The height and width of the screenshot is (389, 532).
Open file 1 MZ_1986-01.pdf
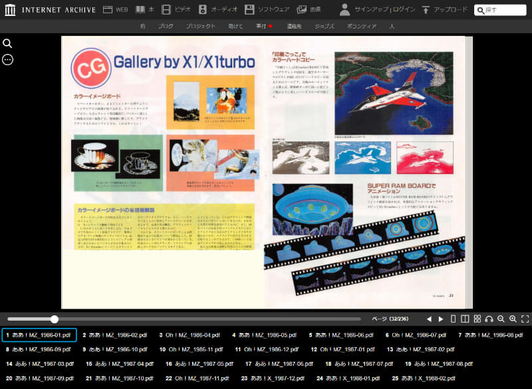click(39, 335)
